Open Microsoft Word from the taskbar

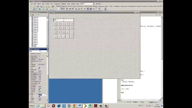(80, 106)
